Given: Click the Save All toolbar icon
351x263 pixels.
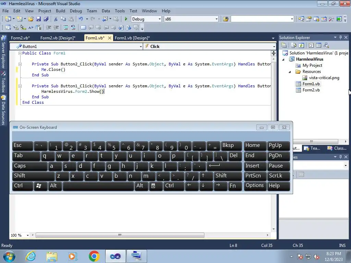Looking at the screenshot, I should [46, 19].
